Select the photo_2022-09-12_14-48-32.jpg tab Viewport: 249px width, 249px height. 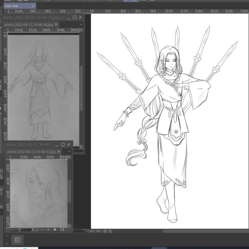[34, 152]
